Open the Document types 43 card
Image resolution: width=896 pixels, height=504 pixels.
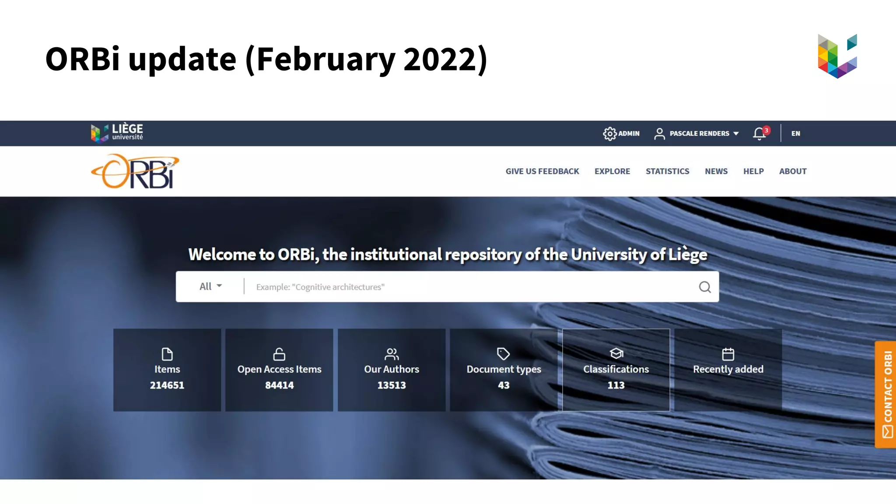tap(504, 370)
